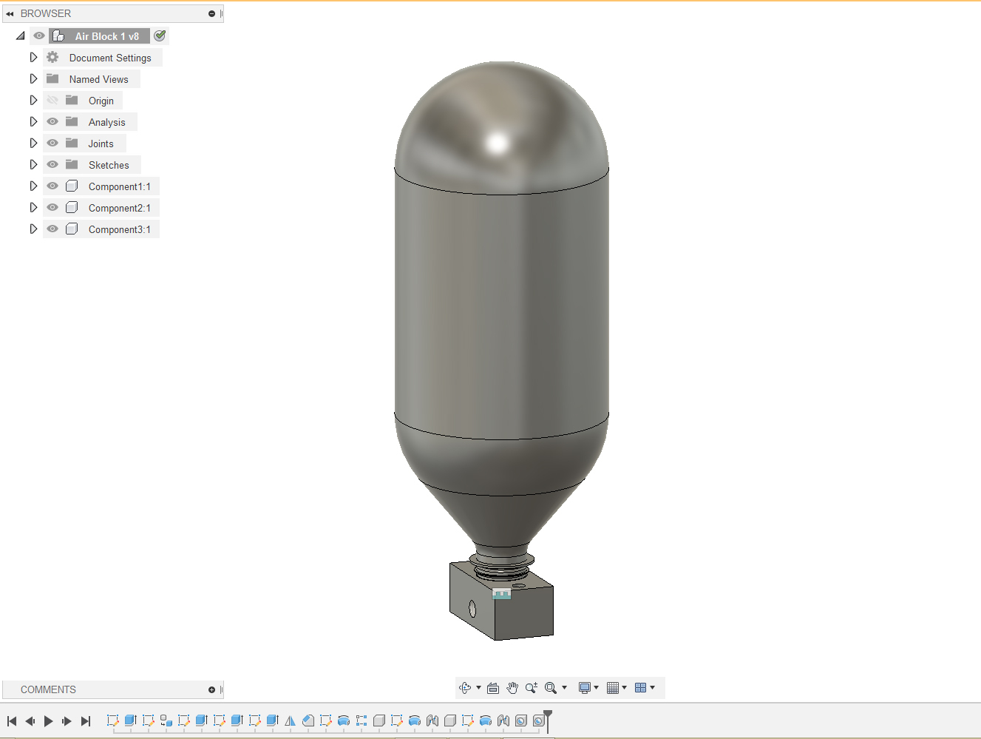
Task: Toggle visibility of Air Block 1 v8
Action: tap(39, 36)
